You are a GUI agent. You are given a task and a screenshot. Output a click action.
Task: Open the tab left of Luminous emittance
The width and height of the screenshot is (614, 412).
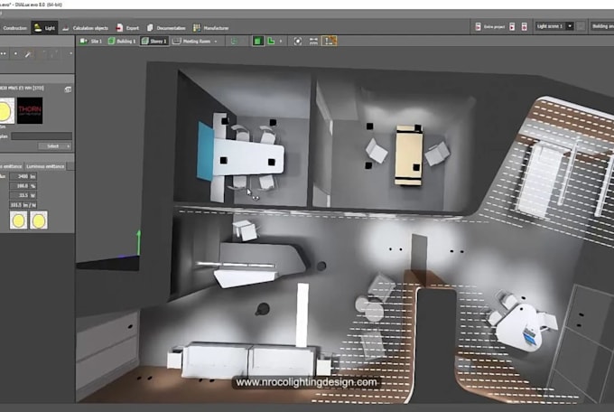coord(12,166)
